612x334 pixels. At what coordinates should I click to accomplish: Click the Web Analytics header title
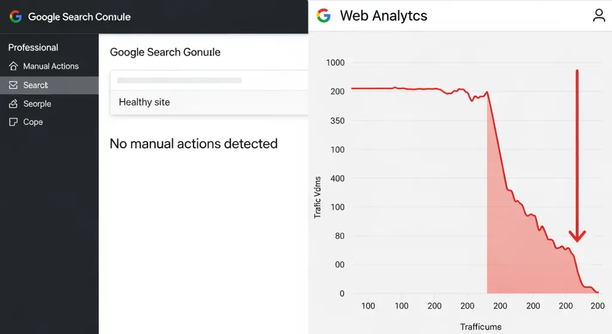384,16
